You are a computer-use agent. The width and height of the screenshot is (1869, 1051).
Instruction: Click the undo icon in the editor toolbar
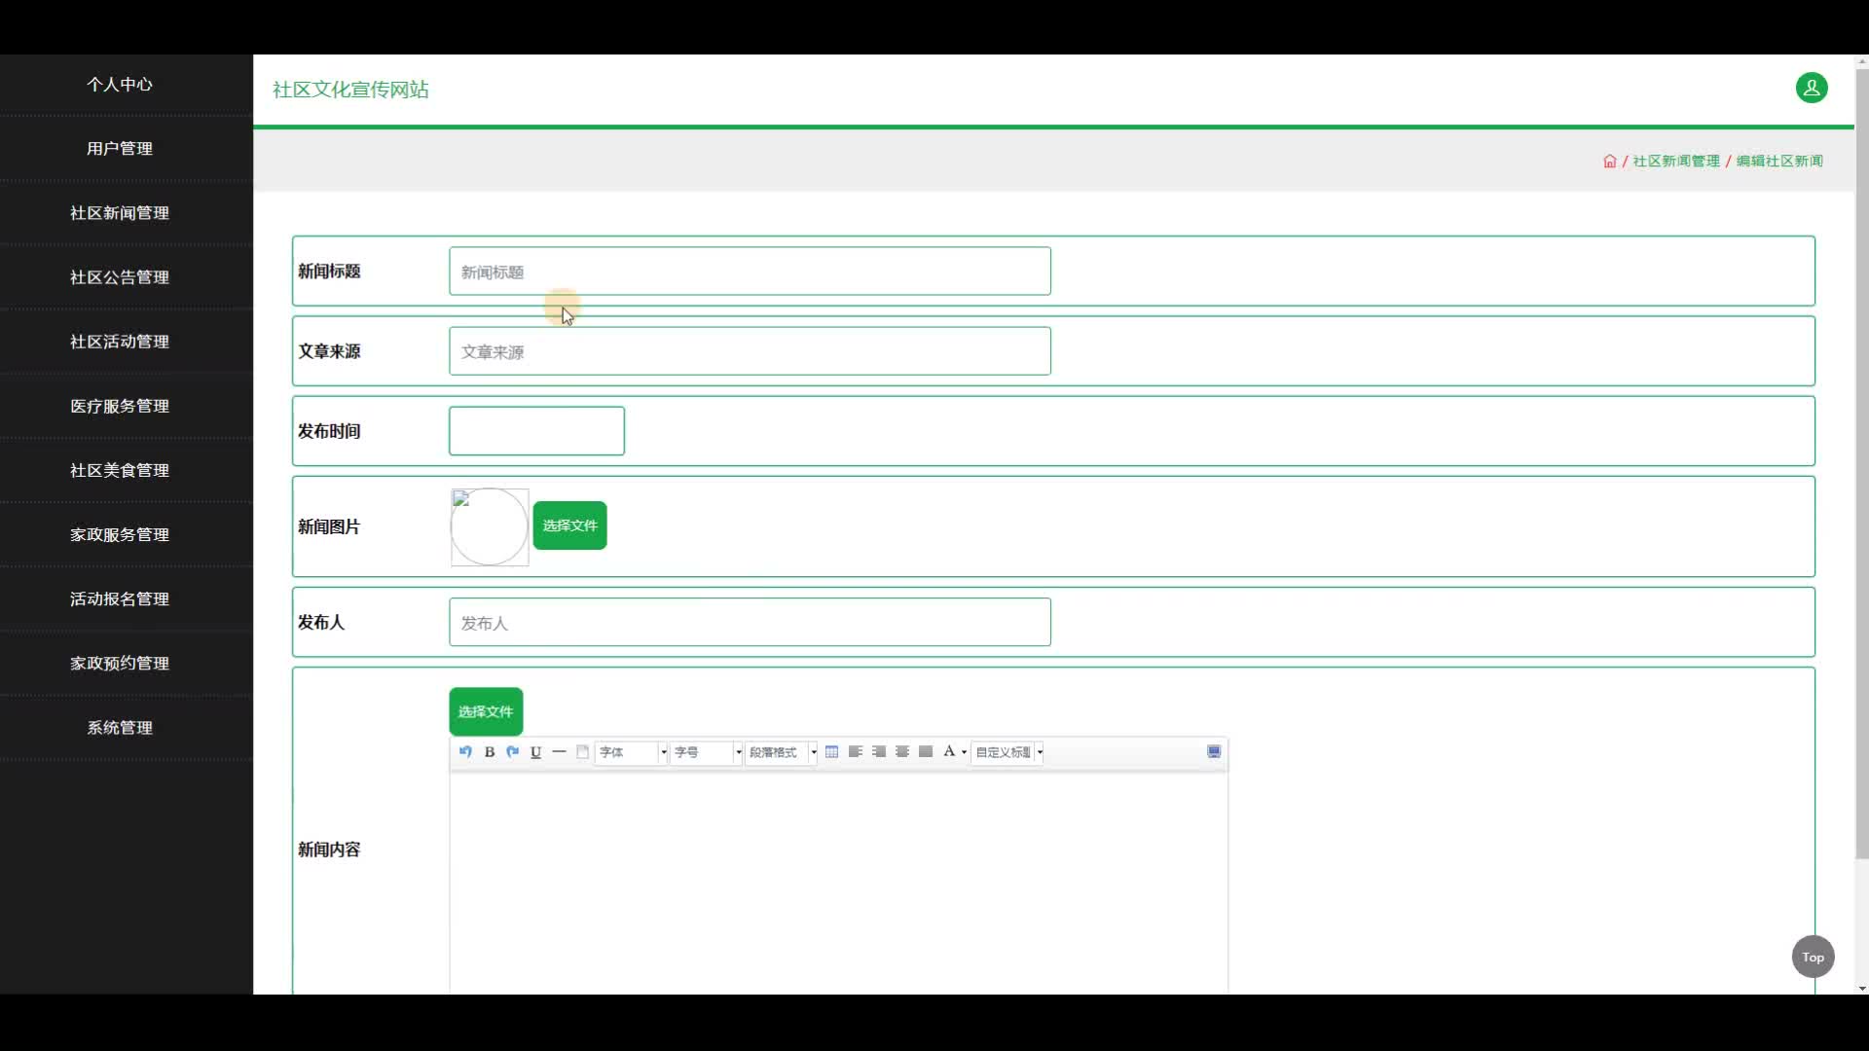465,751
